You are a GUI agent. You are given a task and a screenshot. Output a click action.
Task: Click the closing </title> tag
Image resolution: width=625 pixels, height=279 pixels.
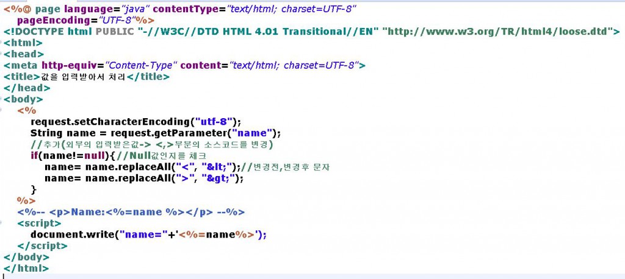[148, 77]
